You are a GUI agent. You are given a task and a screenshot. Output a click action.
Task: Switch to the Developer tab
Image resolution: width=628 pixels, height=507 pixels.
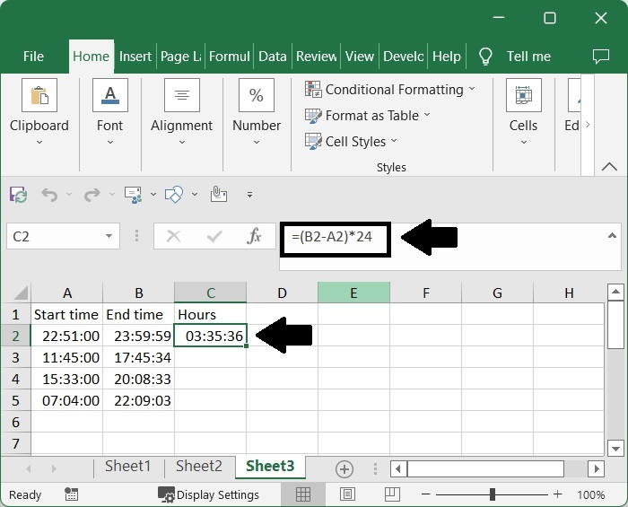tap(404, 56)
